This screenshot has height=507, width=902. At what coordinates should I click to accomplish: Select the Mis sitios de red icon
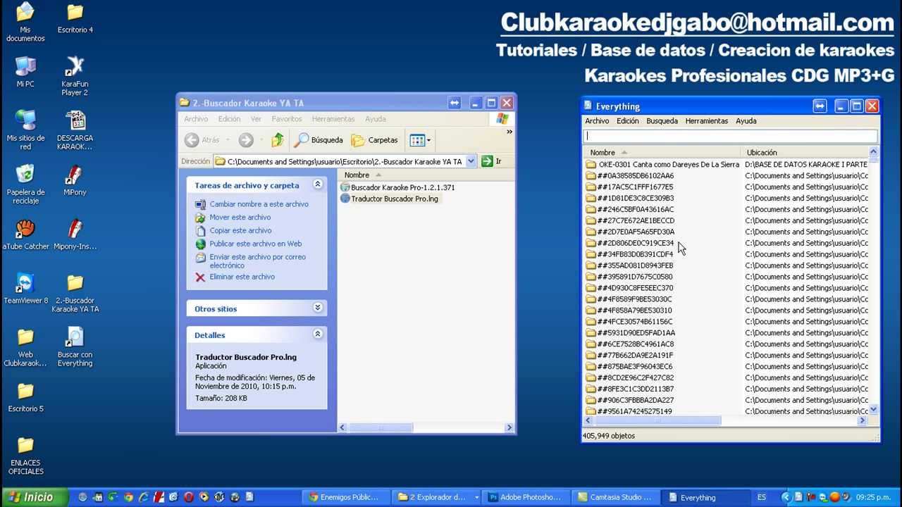(x=25, y=130)
